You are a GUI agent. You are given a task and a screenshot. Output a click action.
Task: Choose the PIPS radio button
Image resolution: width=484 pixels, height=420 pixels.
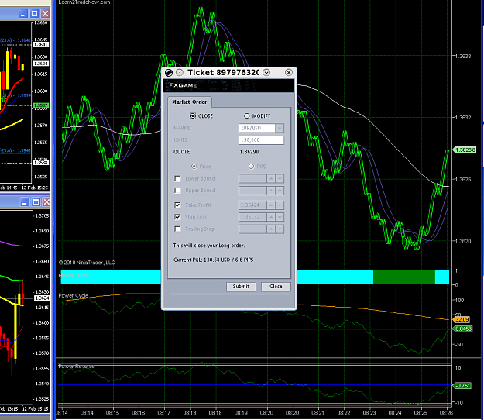[251, 167]
